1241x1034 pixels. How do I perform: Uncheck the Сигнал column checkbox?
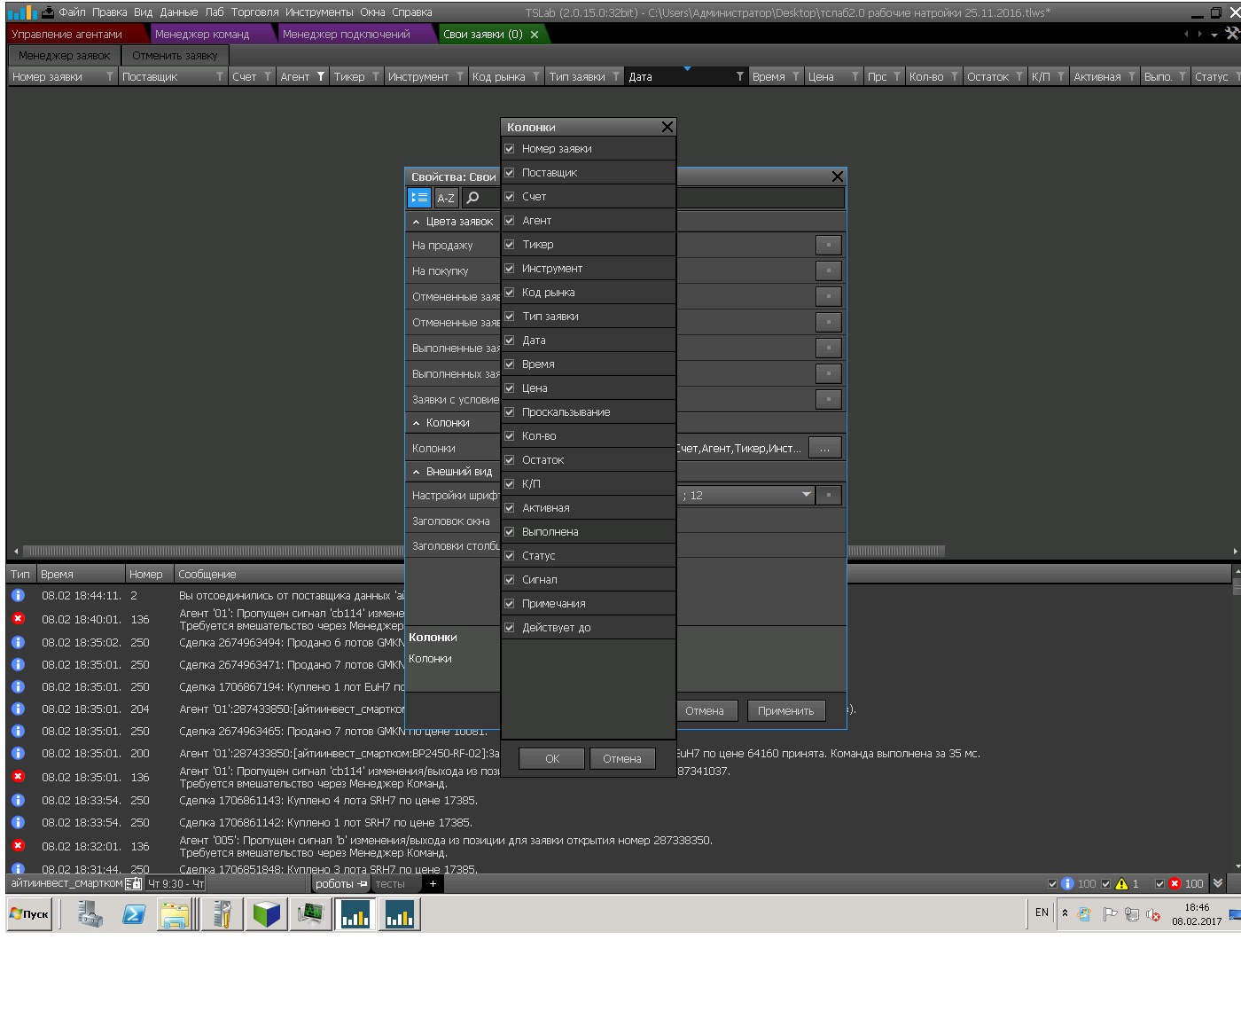point(510,580)
